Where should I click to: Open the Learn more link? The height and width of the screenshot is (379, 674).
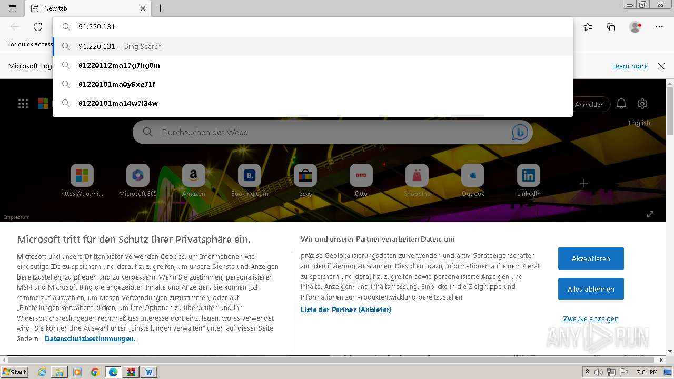[630, 66]
